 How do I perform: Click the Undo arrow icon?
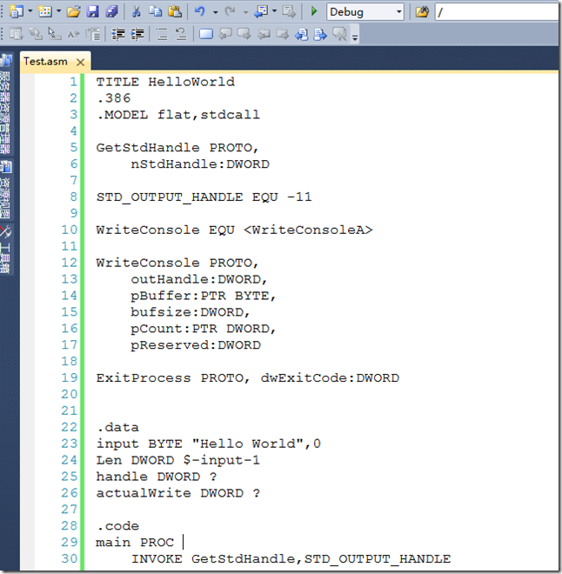(200, 11)
